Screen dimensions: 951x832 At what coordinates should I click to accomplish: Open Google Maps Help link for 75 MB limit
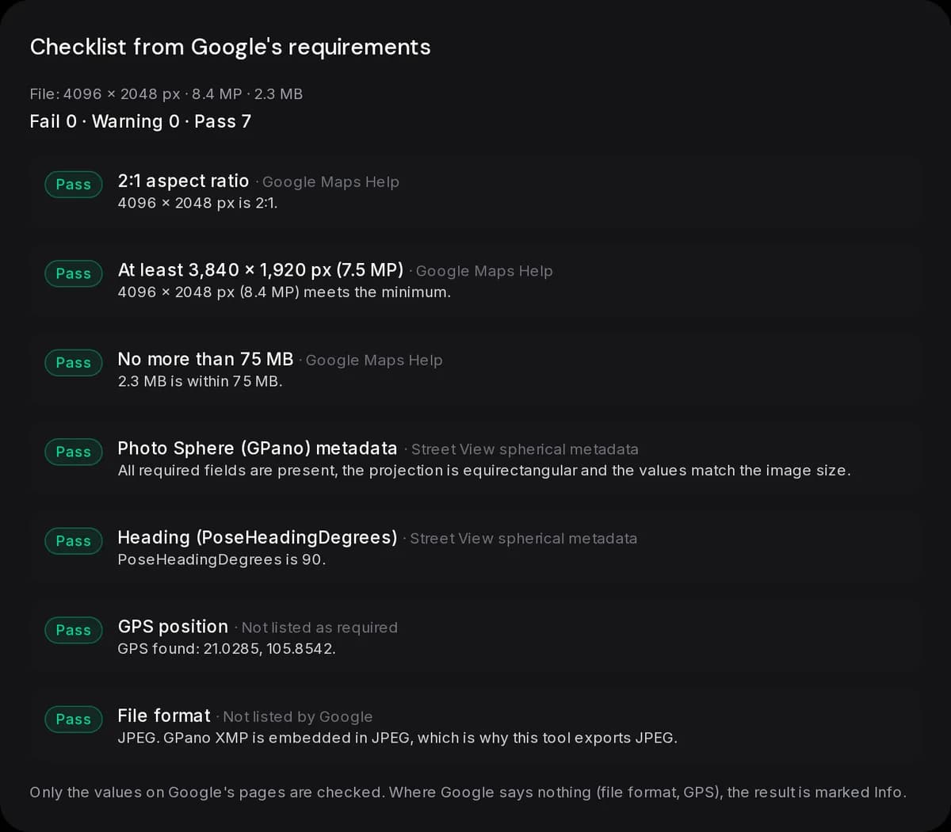coord(374,361)
